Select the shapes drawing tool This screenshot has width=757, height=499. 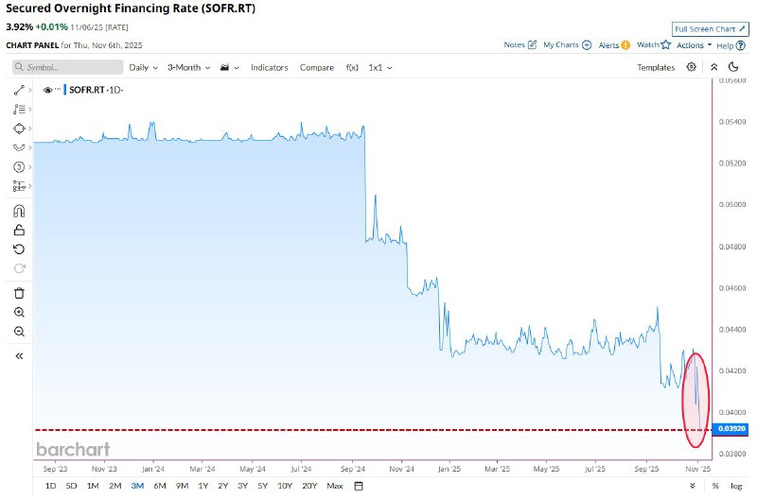coord(19,129)
